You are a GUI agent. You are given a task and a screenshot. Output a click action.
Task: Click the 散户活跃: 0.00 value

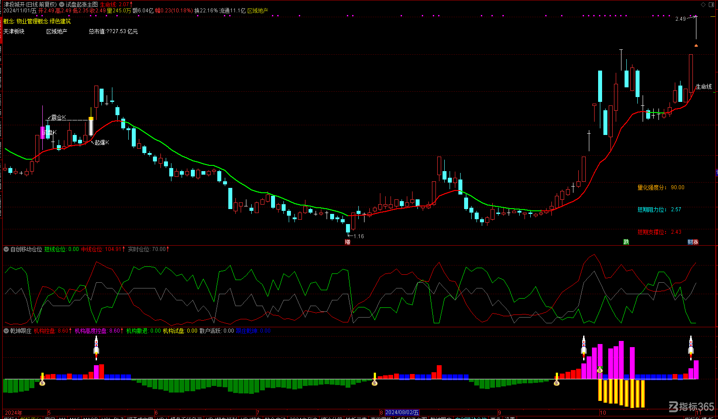217,331
